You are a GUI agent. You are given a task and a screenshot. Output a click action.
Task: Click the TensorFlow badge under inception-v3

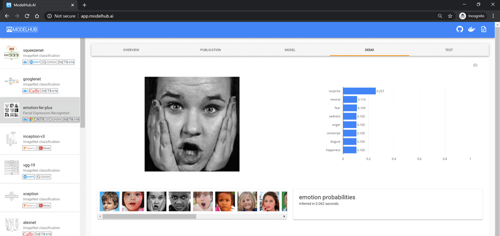[x=30, y=148]
